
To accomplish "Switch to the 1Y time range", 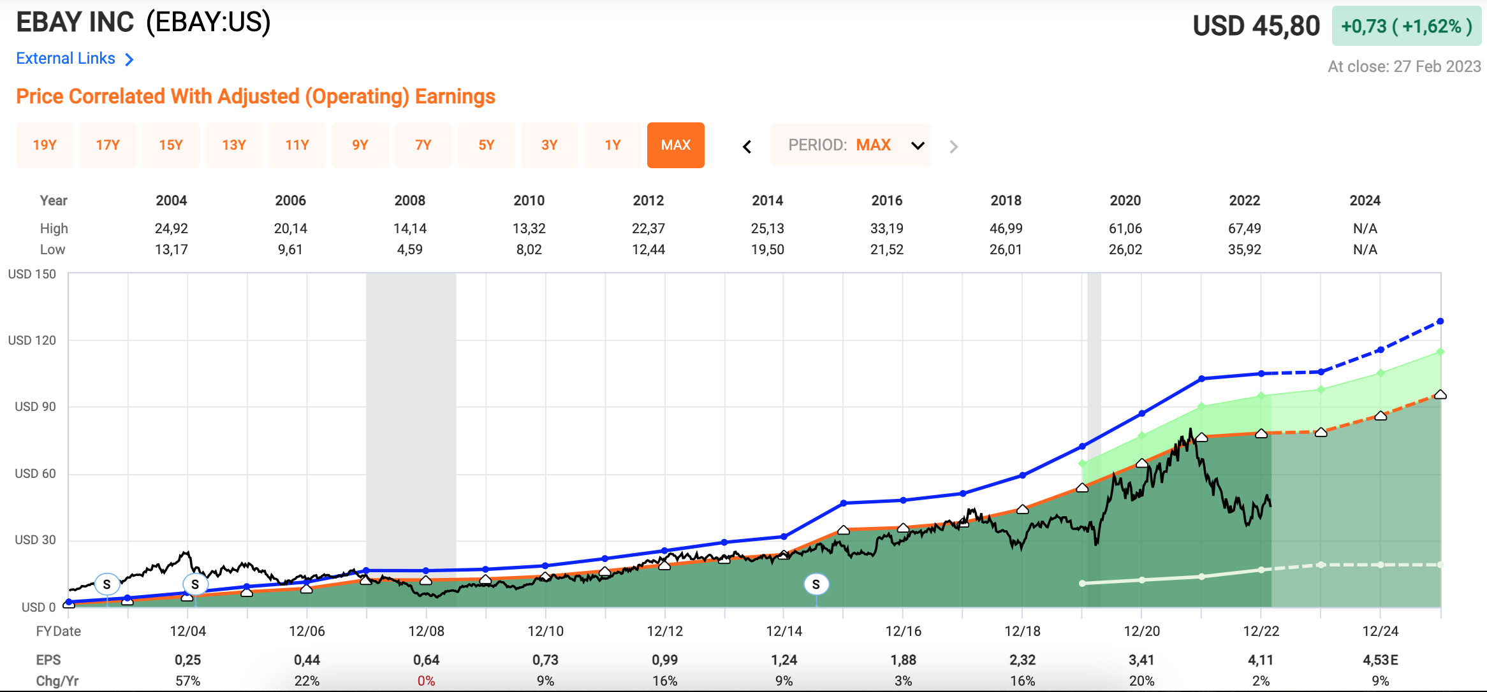I will [x=613, y=145].
